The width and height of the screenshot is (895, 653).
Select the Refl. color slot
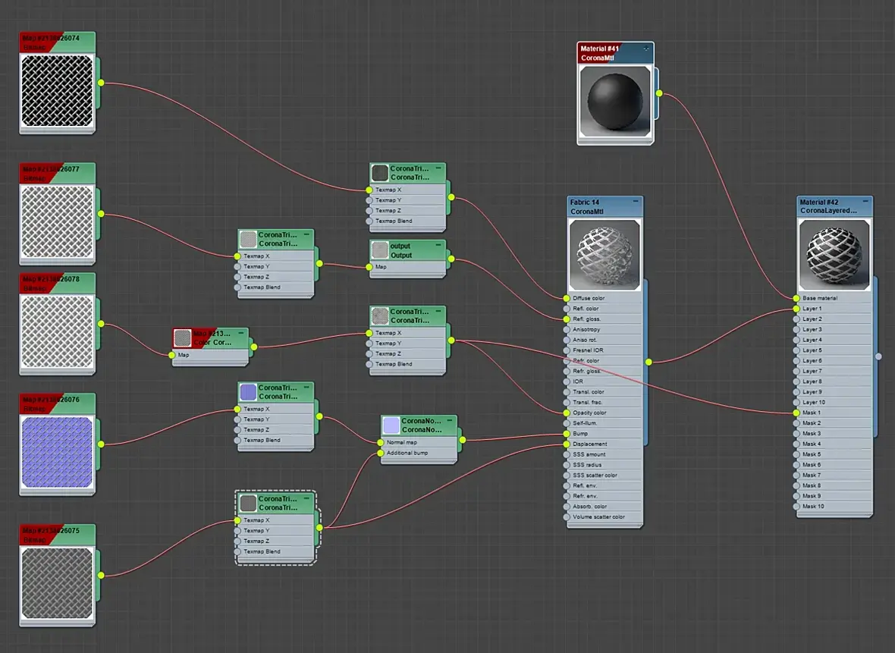click(605, 308)
